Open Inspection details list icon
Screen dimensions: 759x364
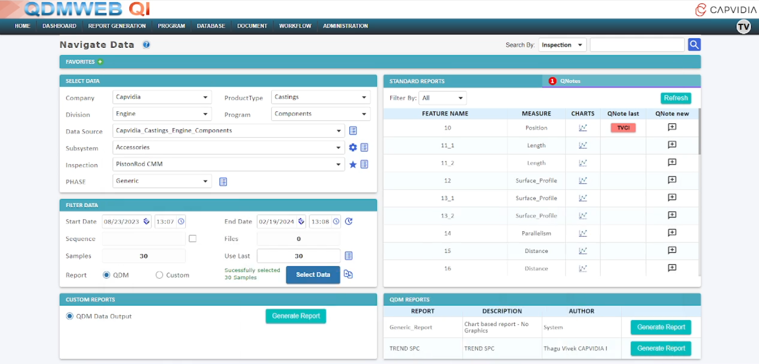[364, 164]
